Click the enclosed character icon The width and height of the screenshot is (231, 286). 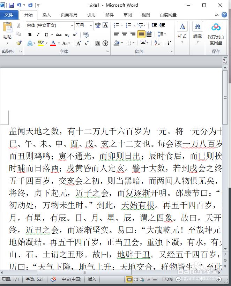point(105,43)
